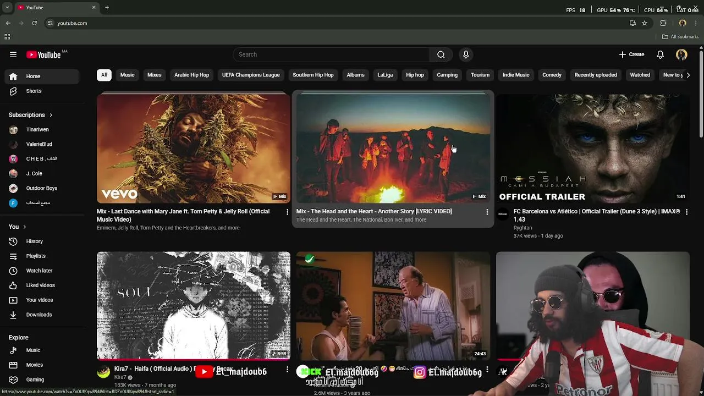Open options menu for Last Dance mix
The height and width of the screenshot is (396, 704).
click(287, 212)
